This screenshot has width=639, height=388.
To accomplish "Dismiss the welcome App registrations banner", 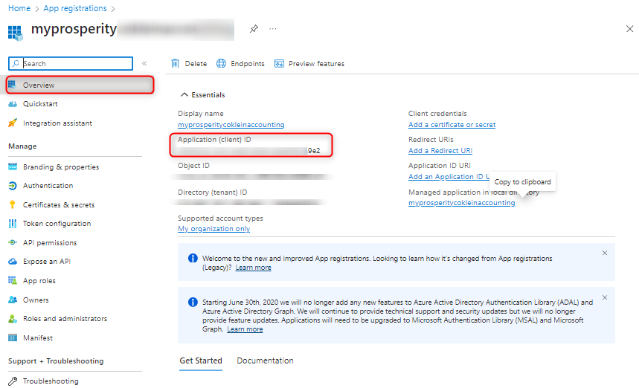I will [x=605, y=253].
